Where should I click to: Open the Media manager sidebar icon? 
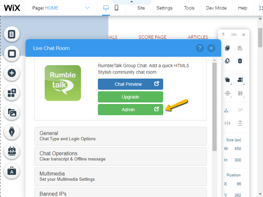pyautogui.click(x=12, y=113)
